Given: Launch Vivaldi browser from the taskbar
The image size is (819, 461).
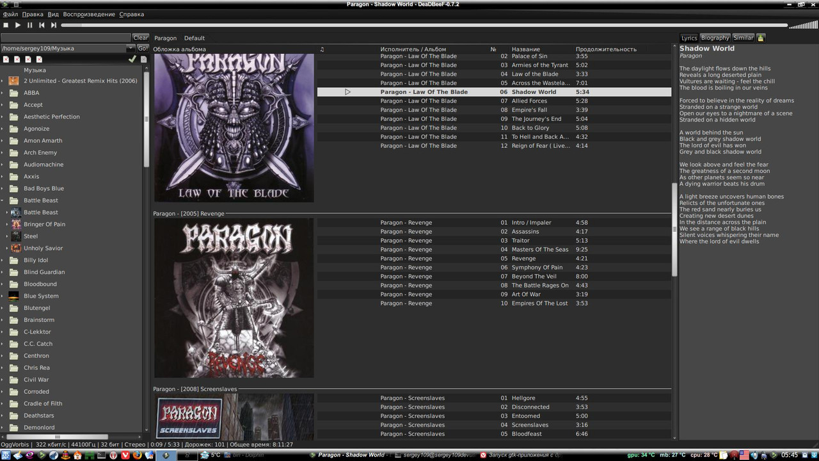Looking at the screenshot, I should [x=125, y=455].
